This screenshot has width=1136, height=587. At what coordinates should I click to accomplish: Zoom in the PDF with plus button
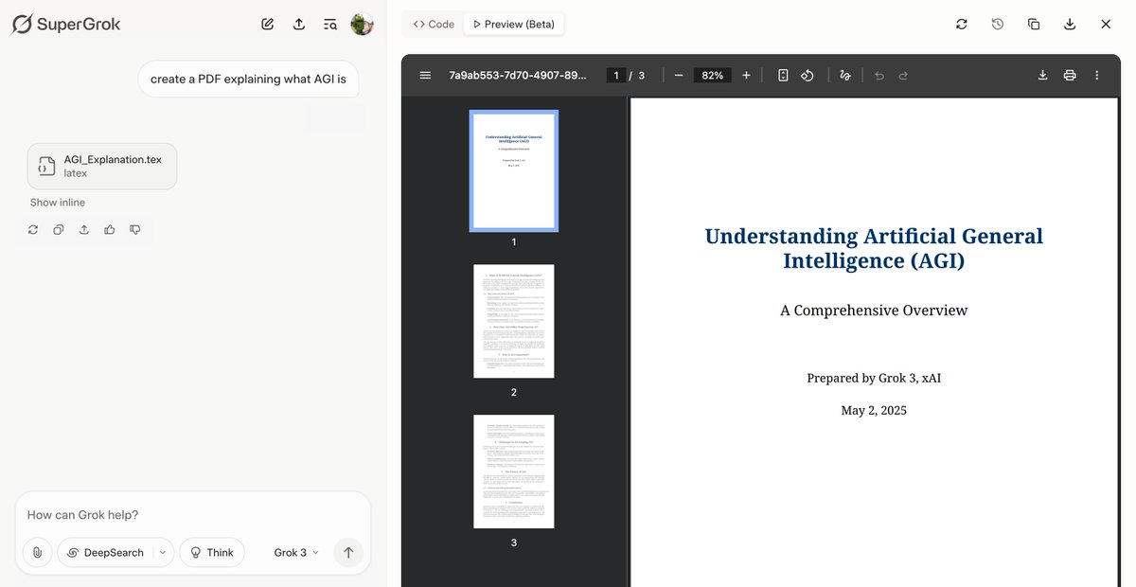pyautogui.click(x=746, y=75)
